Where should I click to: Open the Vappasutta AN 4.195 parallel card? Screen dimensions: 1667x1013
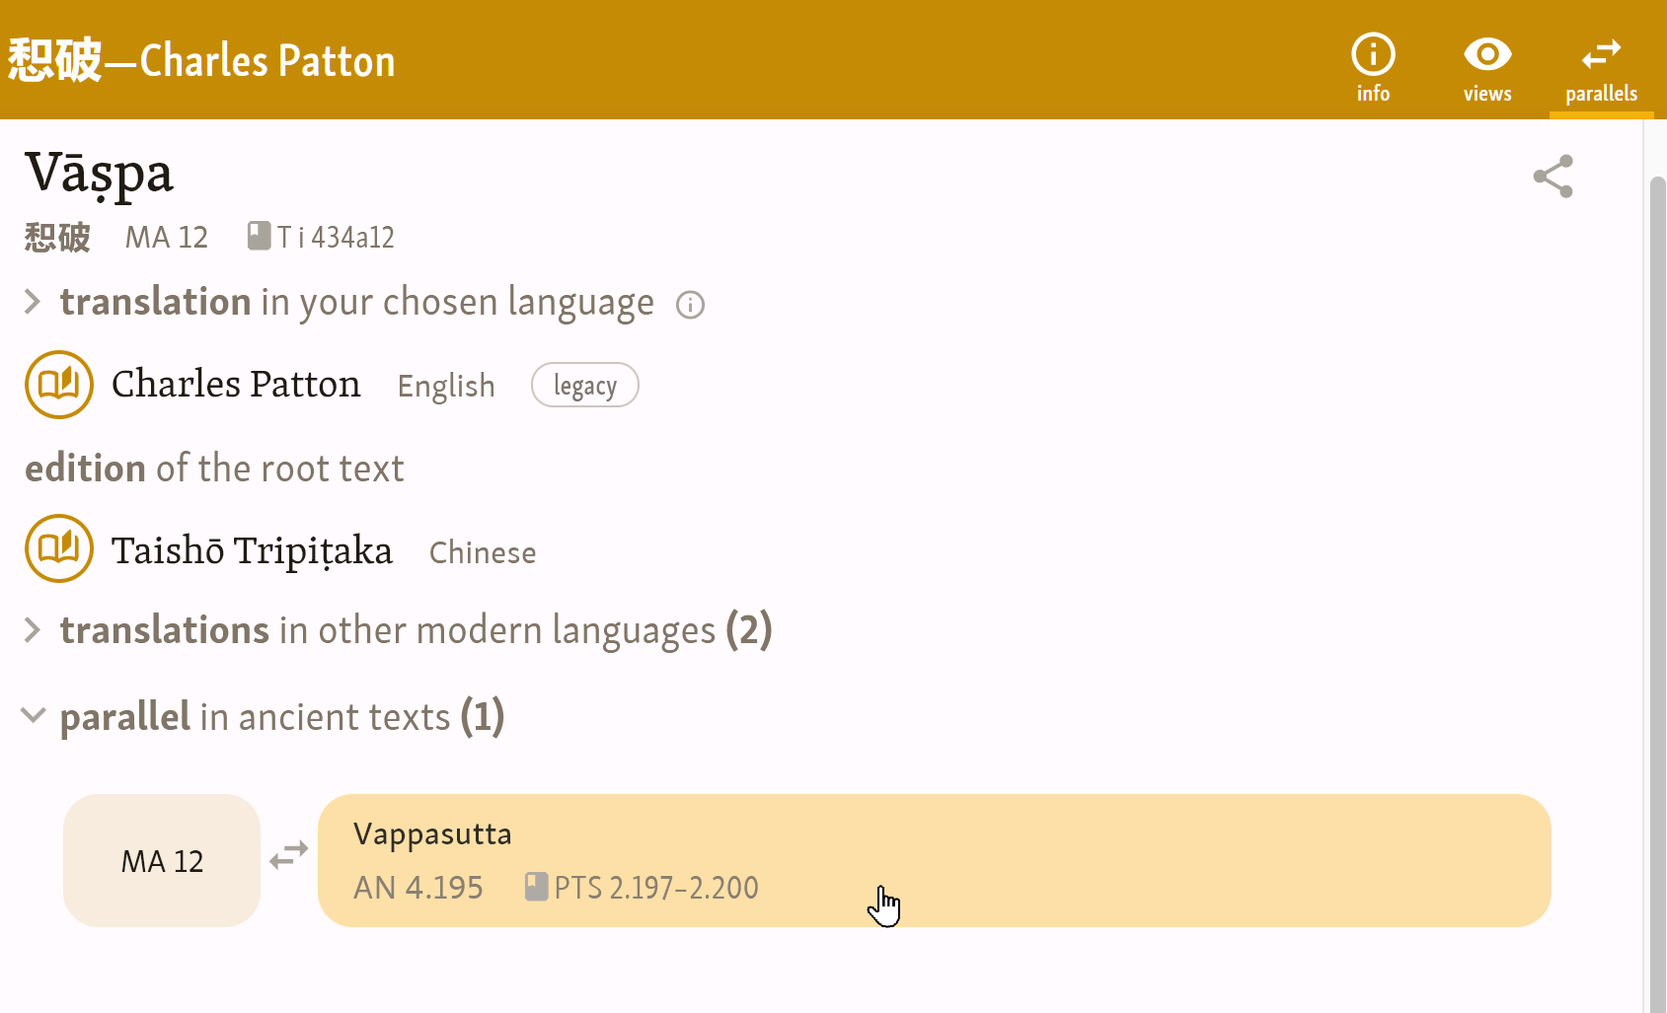point(933,859)
